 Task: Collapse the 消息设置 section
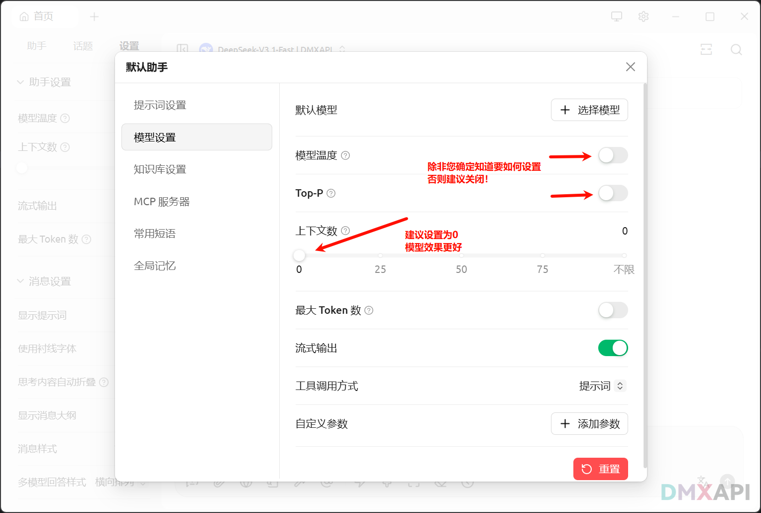(20, 281)
